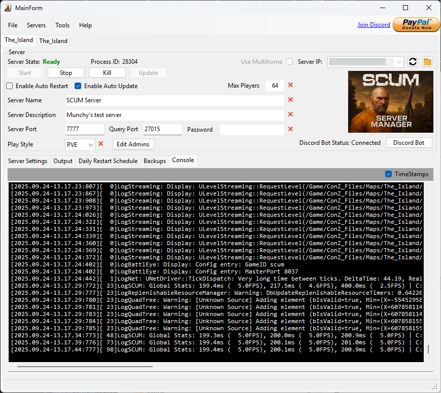441x393 pixels.
Task: Click the Password input field
Action: [252, 130]
